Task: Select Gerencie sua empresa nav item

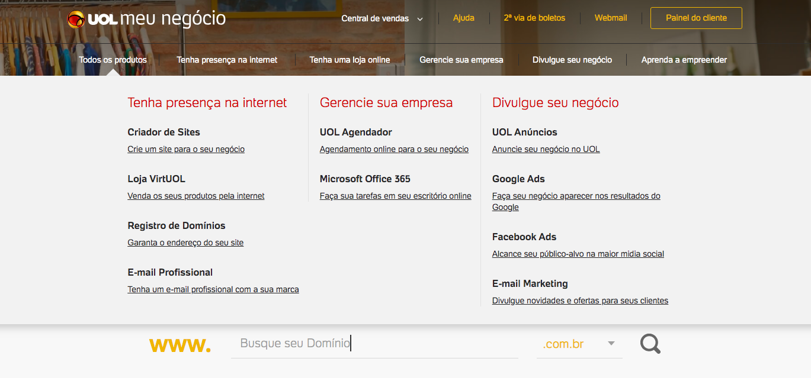Action: click(x=461, y=60)
